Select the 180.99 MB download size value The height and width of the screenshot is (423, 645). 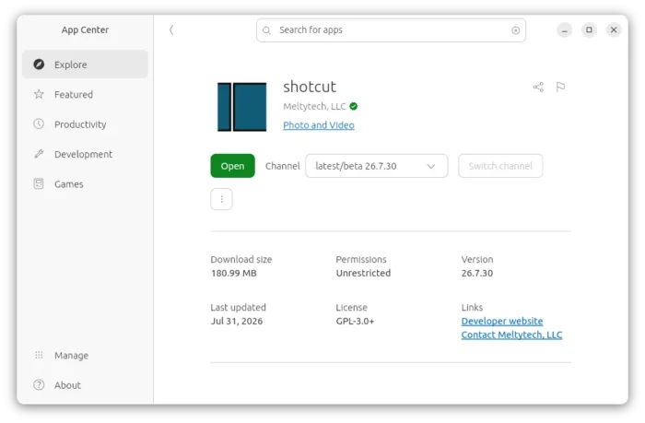click(234, 273)
